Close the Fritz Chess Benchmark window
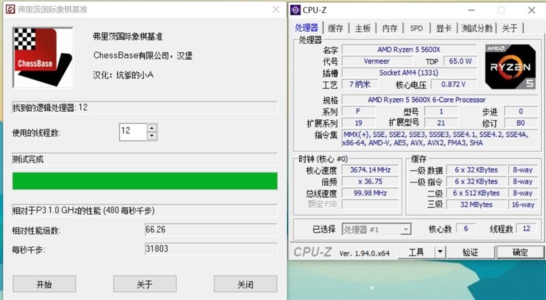Image resolution: width=546 pixels, height=300 pixels. pyautogui.click(x=276, y=10)
